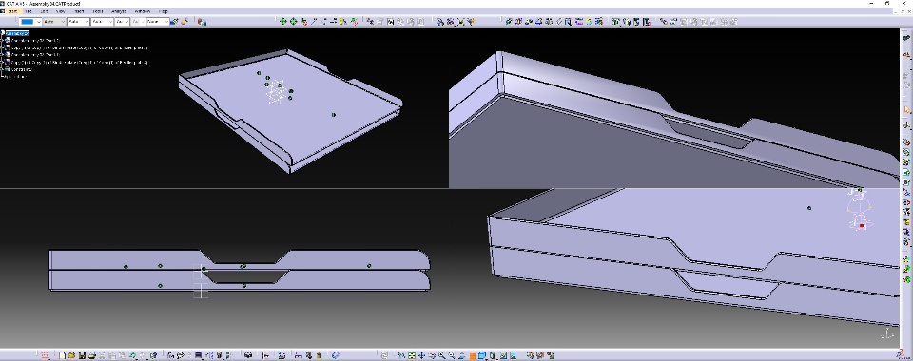Click the first green cross Manipulation icon
This screenshot has width=913, height=361.
(x=283, y=22)
